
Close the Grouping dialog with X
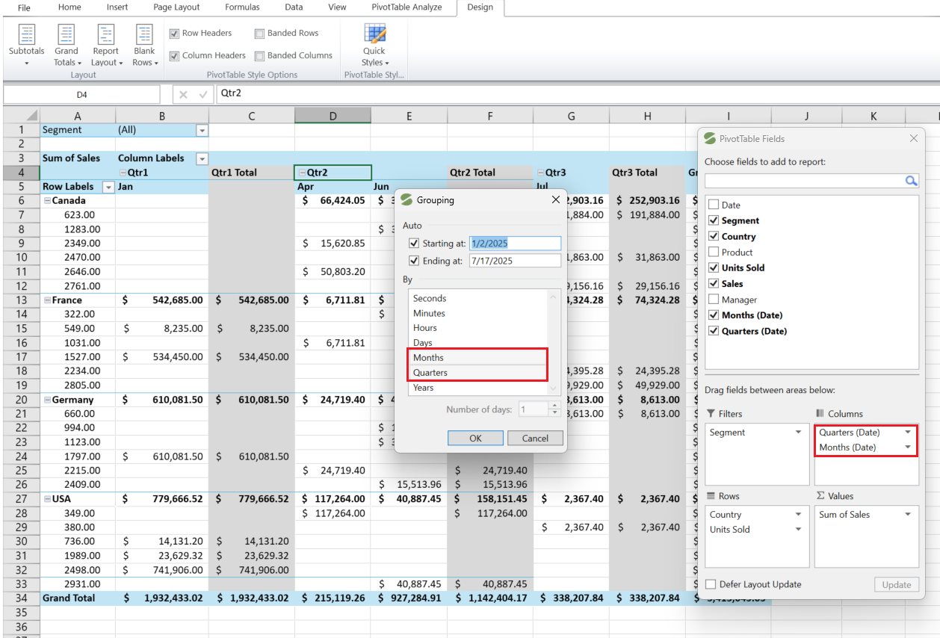(555, 199)
